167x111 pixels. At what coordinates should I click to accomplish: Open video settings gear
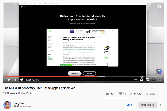pyautogui.click(x=141, y=80)
